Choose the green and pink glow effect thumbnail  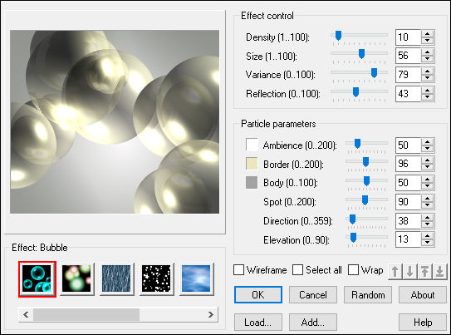point(76,278)
